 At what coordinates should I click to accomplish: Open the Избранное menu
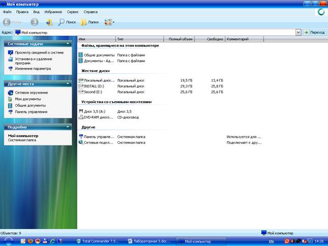53,12
